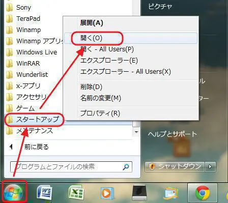Click the back arrow beside 前に戻る
This screenshot has width=228, height=203.
pyautogui.click(x=11, y=147)
